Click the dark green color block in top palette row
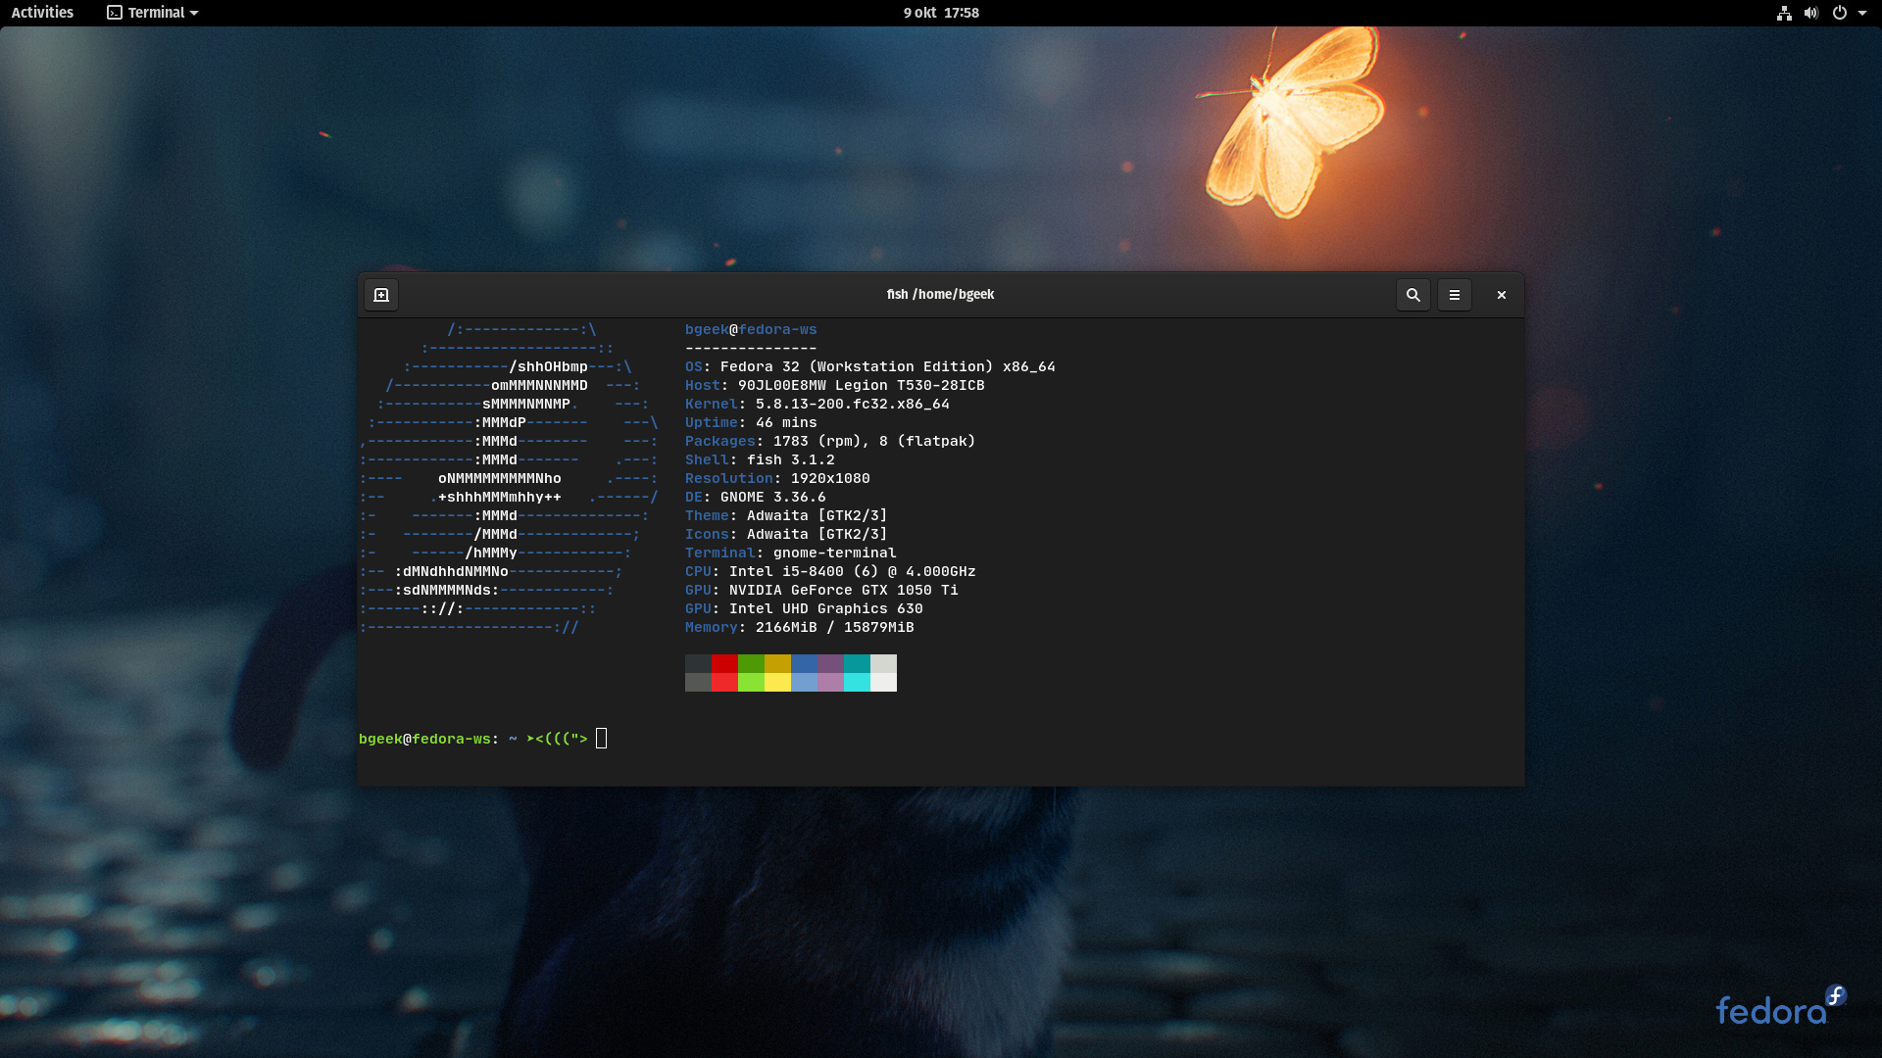The height and width of the screenshot is (1058, 1882). point(751,664)
